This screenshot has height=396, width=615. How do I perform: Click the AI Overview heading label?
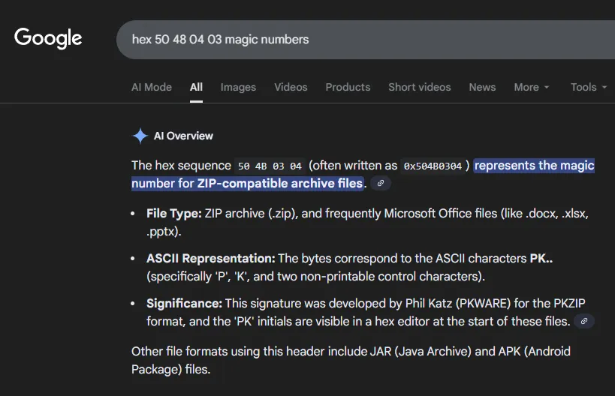click(x=183, y=136)
